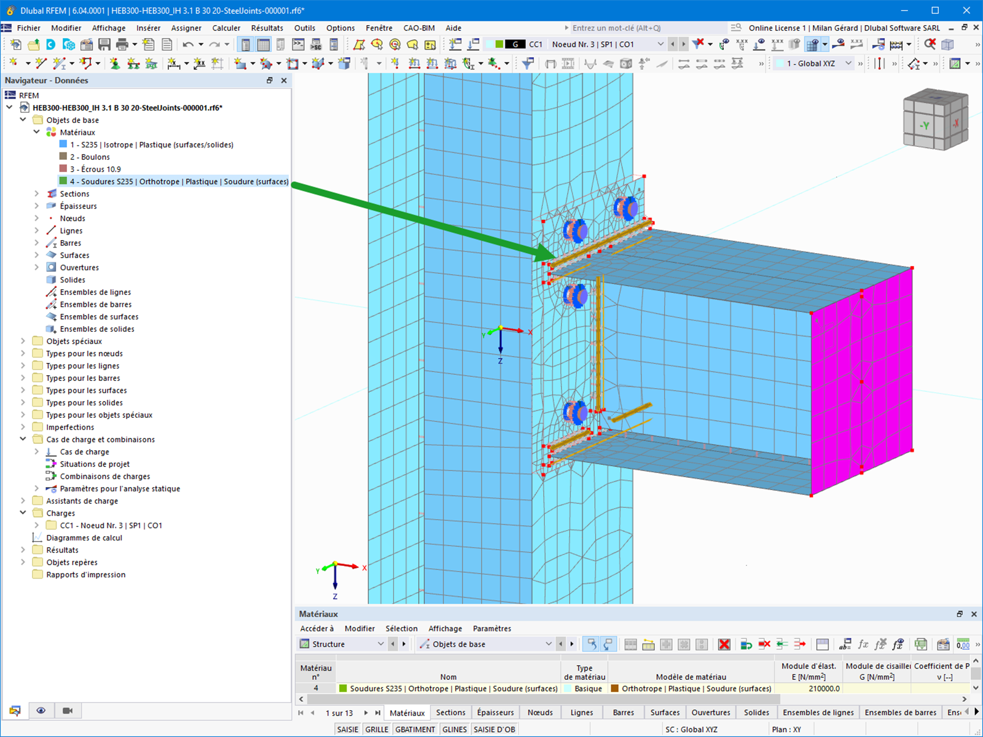Click the view cube navigator
983x737 pixels.
[935, 120]
